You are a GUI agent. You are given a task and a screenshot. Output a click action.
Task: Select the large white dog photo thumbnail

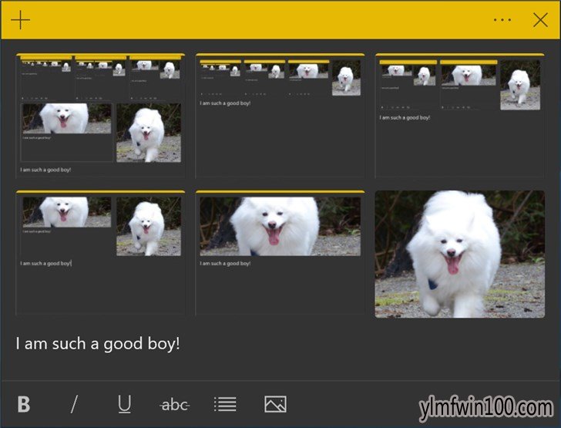(x=460, y=254)
